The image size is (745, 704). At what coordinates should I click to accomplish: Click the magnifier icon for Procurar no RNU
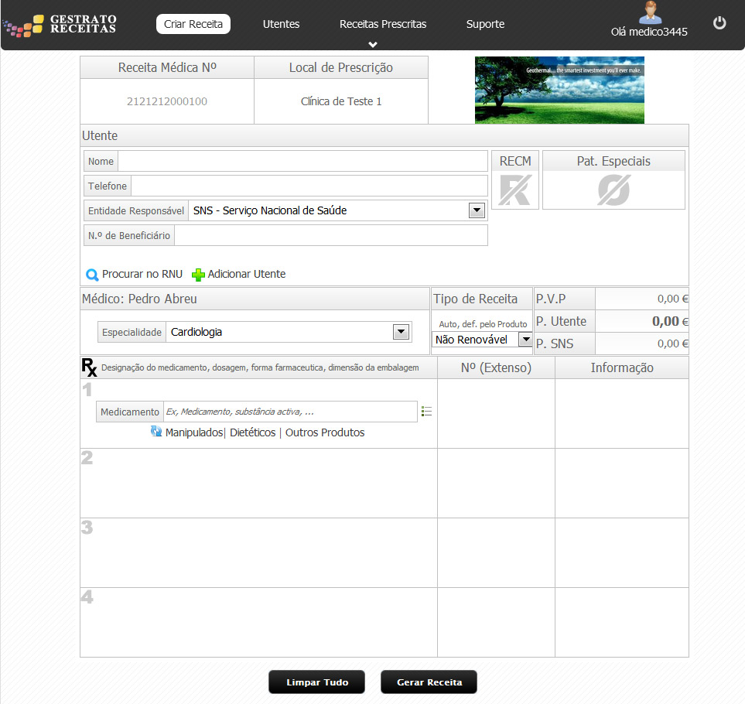tap(92, 275)
